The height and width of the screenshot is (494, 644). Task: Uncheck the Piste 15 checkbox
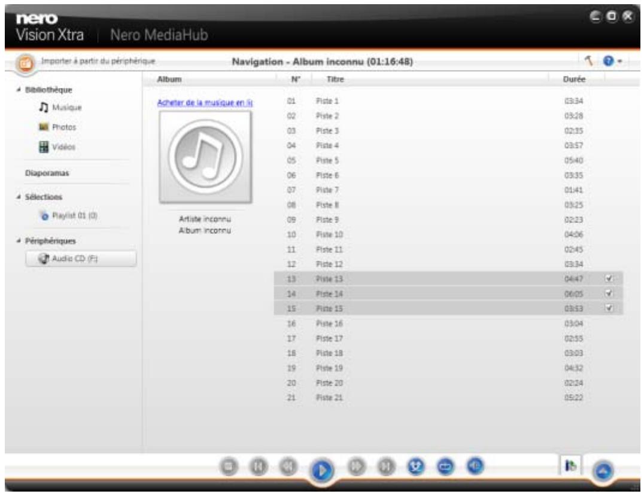[609, 308]
